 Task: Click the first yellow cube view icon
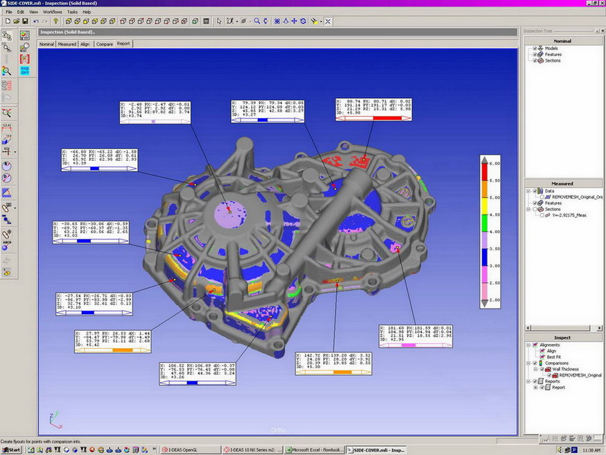click(x=69, y=22)
